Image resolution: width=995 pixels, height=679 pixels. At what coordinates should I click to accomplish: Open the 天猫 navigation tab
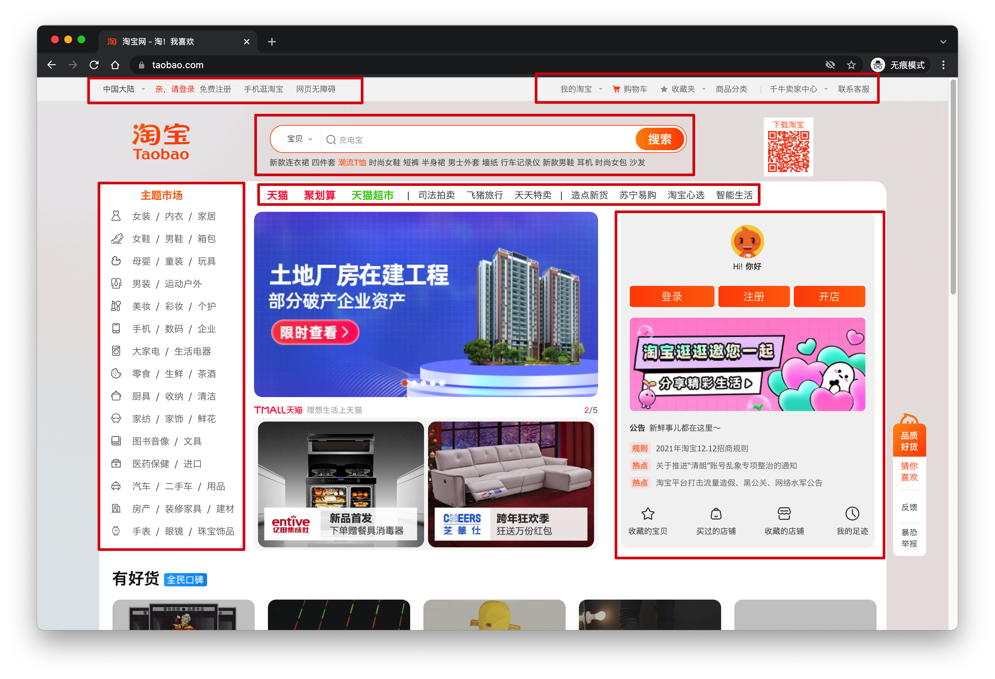[x=278, y=195]
